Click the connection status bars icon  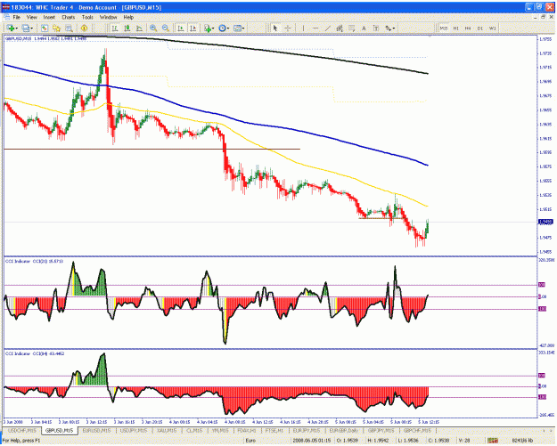point(493,441)
